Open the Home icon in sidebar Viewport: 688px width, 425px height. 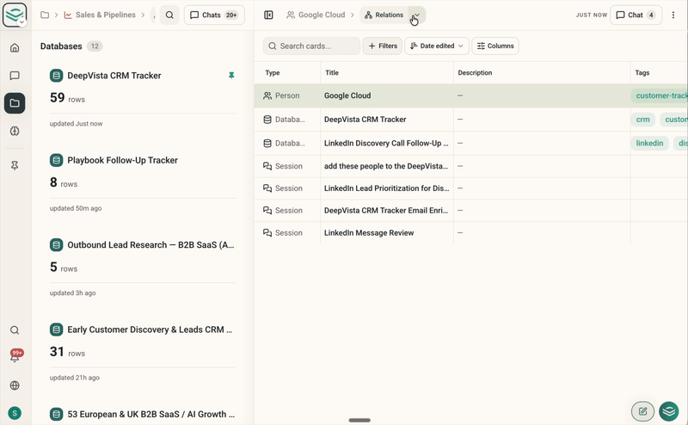click(x=15, y=47)
